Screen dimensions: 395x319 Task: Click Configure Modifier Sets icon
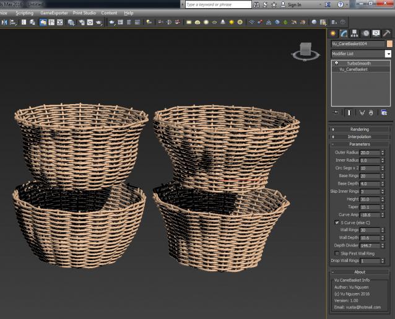coord(384,113)
